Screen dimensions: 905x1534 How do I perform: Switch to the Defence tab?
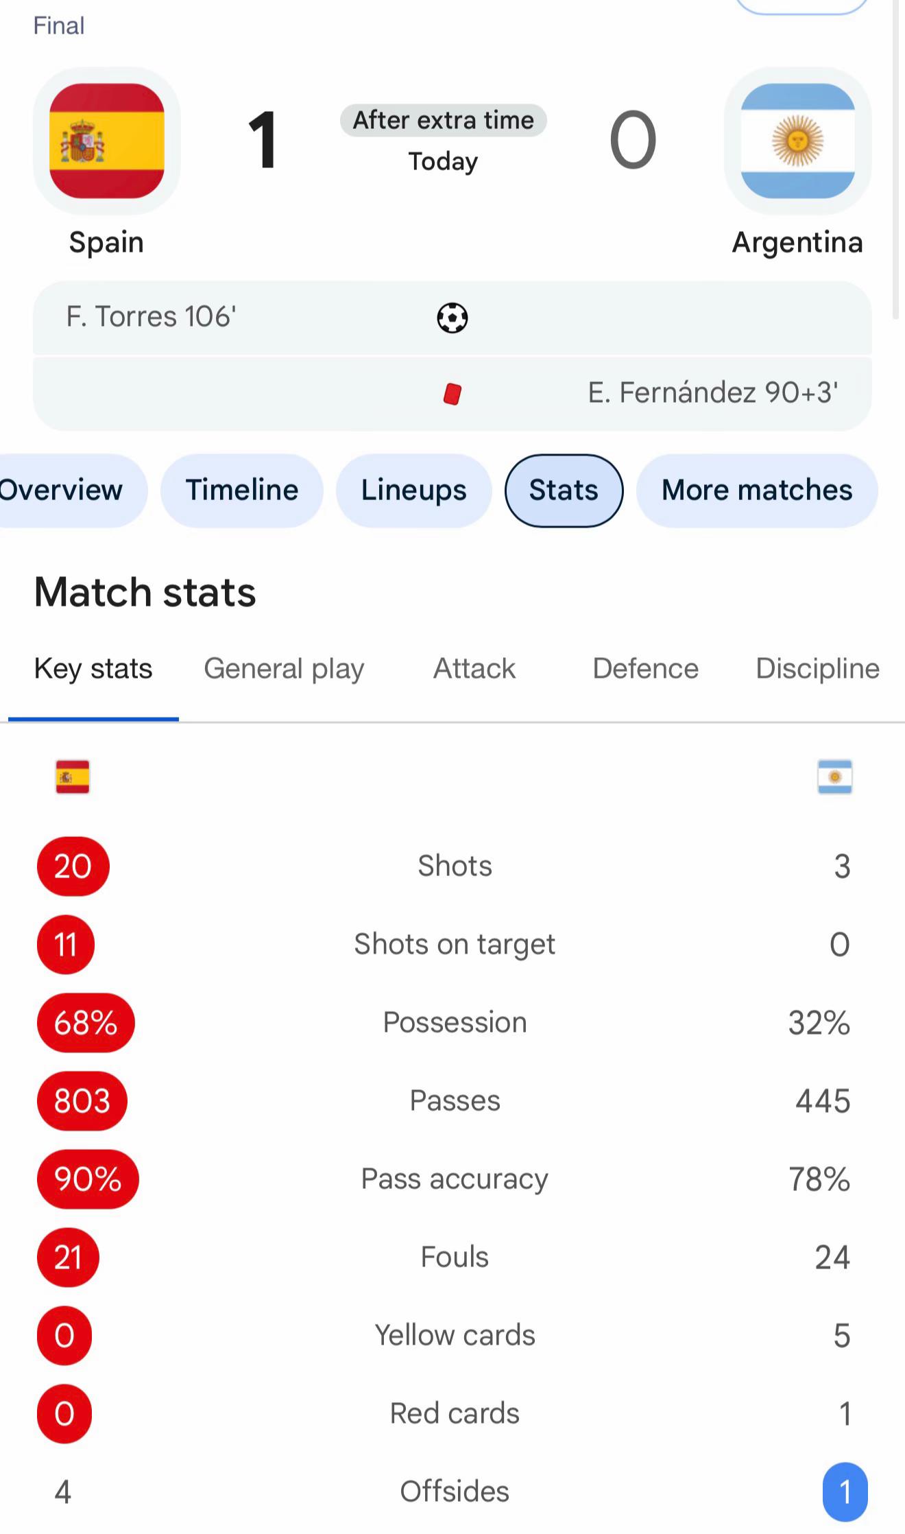(x=646, y=669)
